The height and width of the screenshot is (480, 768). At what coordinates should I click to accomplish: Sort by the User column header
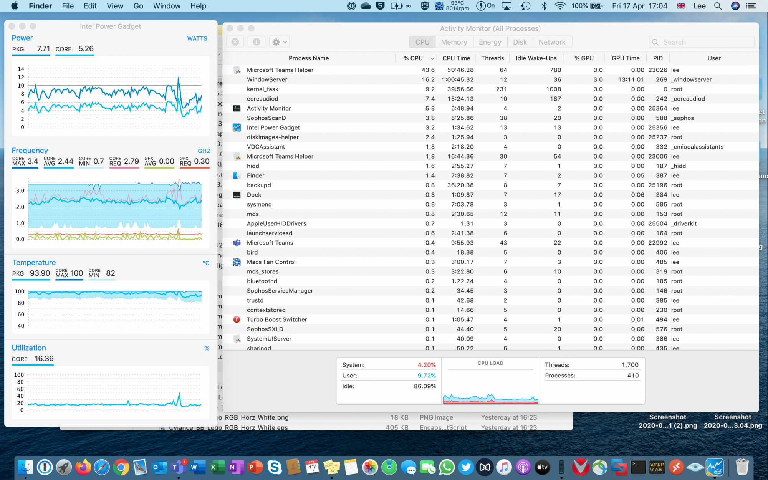click(714, 58)
